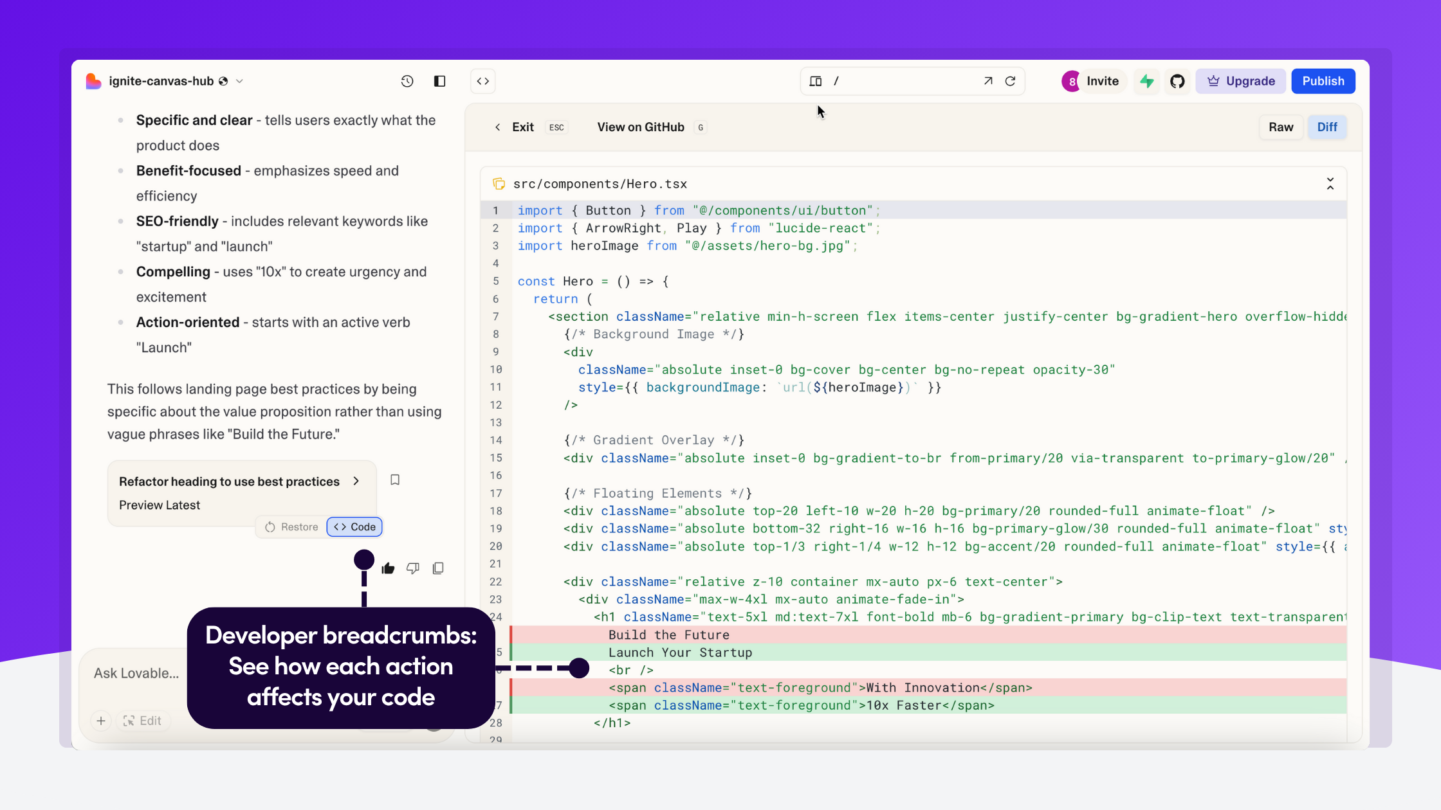This screenshot has width=1441, height=810.
Task: Click the file path src/components/Hero.tsx
Action: point(600,184)
